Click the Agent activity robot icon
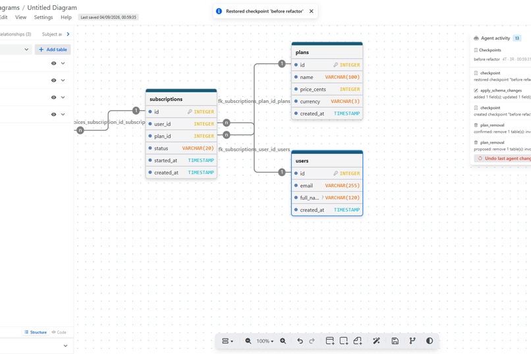Viewport: 531px width, 354px height. click(476, 38)
